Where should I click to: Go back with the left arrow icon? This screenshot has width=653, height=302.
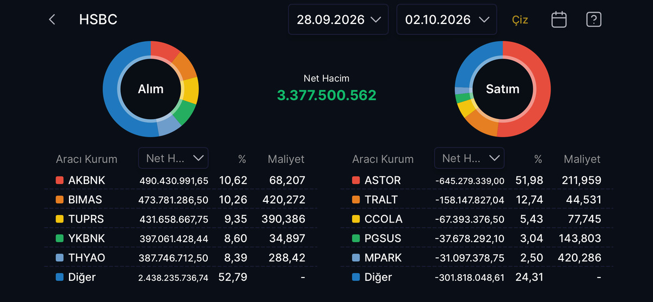pos(52,20)
